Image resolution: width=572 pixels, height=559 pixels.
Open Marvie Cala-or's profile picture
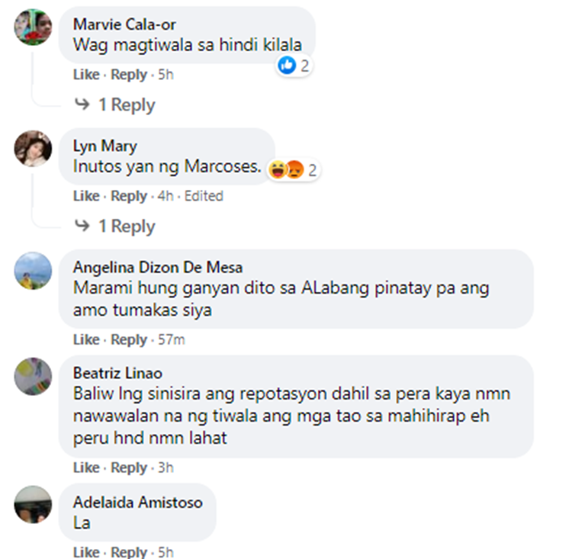33,27
